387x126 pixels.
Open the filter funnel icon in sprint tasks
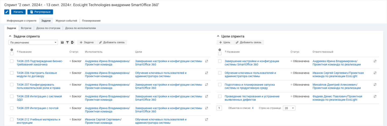click(67, 42)
